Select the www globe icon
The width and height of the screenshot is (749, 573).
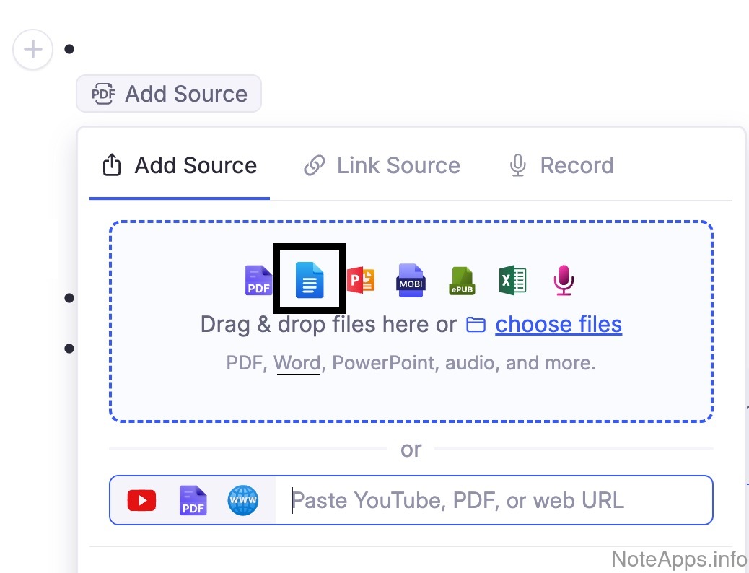coord(242,500)
